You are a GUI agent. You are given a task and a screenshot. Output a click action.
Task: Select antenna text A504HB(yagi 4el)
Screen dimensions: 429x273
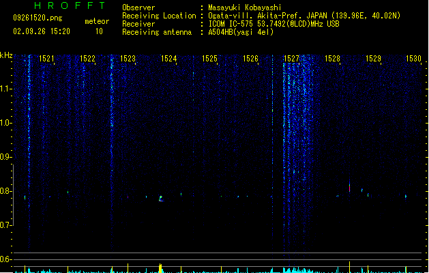[x=241, y=32]
